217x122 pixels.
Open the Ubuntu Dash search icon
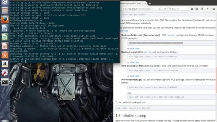[5, 2]
